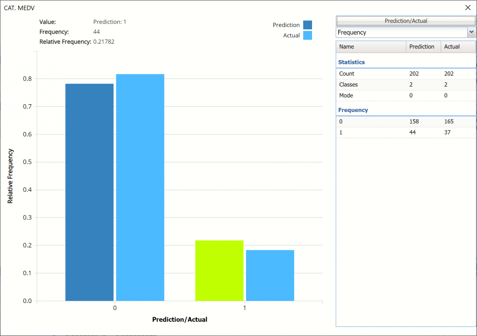This screenshot has width=477, height=336.
Task: Close the CAT. MEDV chart window
Action: 467,8
